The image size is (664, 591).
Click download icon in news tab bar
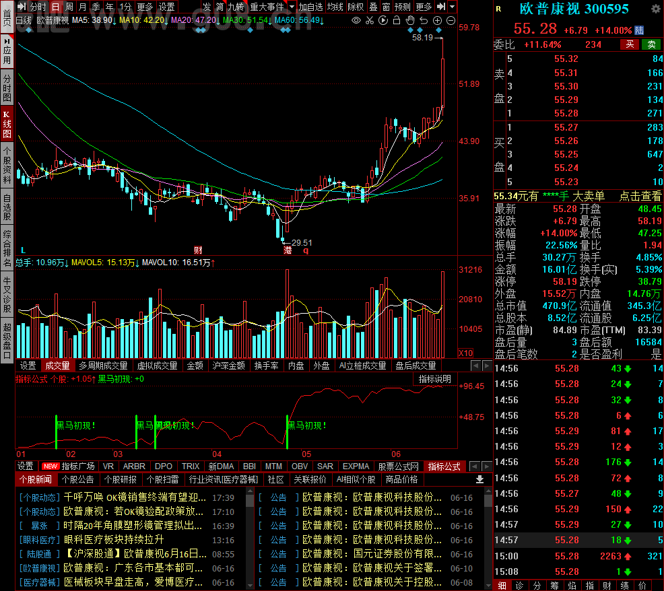coord(479,479)
